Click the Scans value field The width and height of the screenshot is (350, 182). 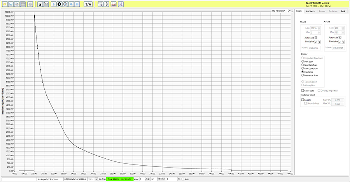pos(142,179)
